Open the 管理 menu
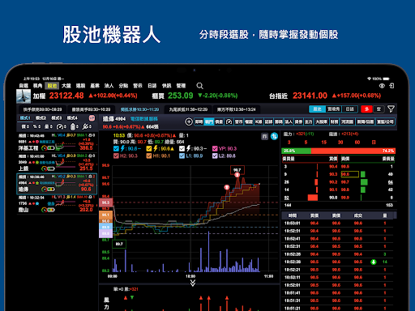Image resolution: width=415 pixels, height=311 pixels. point(181,86)
